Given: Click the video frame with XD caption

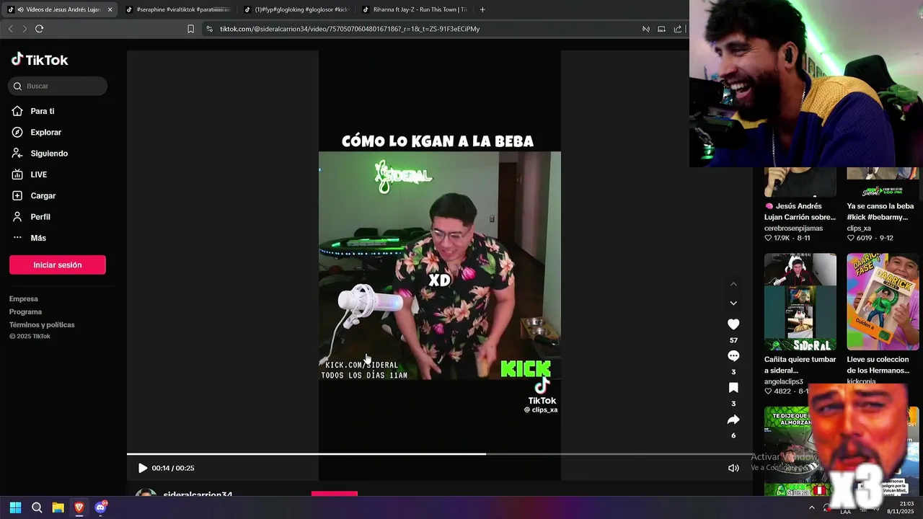Looking at the screenshot, I should coord(439,265).
